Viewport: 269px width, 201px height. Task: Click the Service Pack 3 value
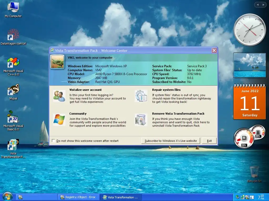(x=197, y=66)
